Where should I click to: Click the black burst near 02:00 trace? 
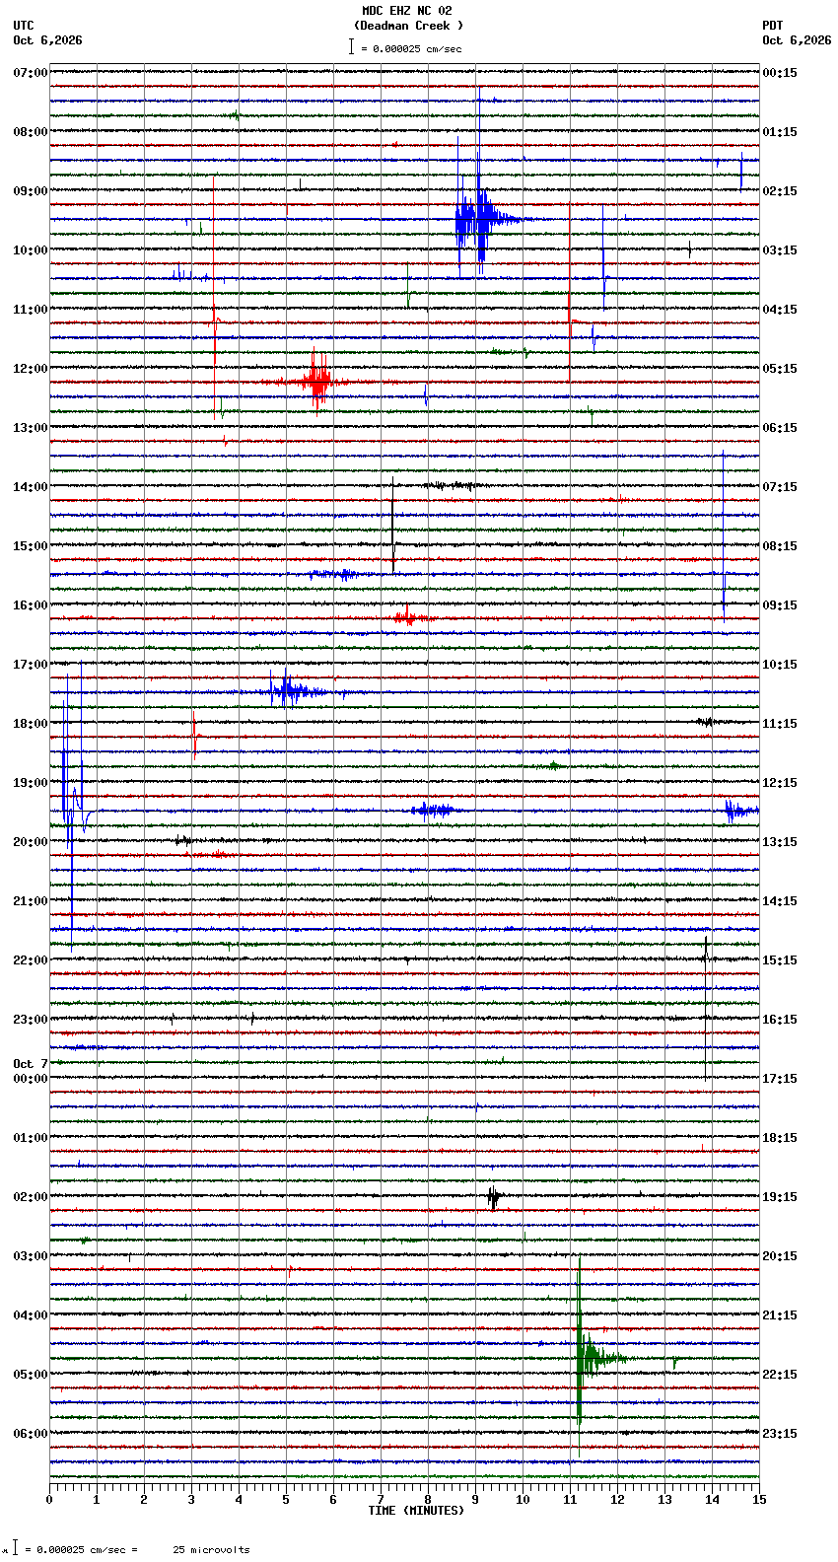(493, 1197)
